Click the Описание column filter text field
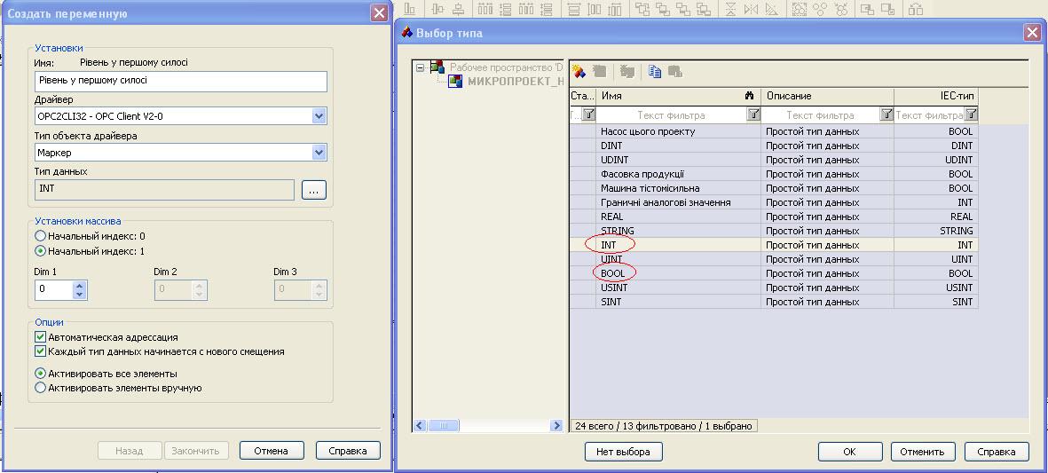The height and width of the screenshot is (473, 1048). coord(820,114)
